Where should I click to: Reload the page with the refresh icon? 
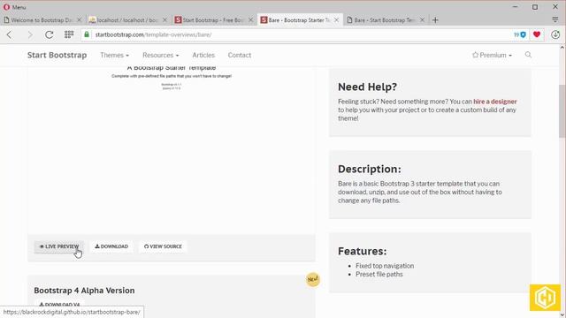coord(50,34)
